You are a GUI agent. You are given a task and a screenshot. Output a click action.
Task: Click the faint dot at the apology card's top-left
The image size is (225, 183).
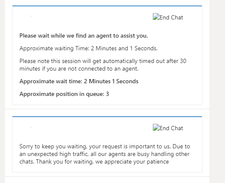(31, 127)
